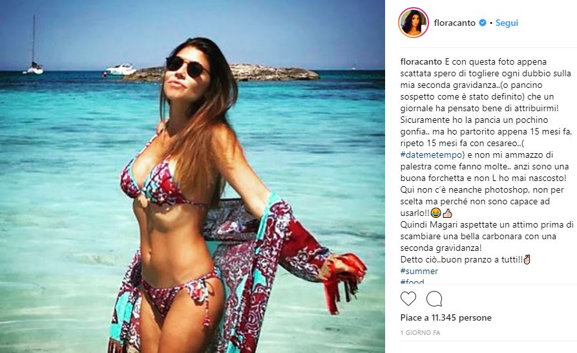The height and width of the screenshot is (353, 577).
Task: Click the victory hand emoji after tutti
Action: [527, 259]
